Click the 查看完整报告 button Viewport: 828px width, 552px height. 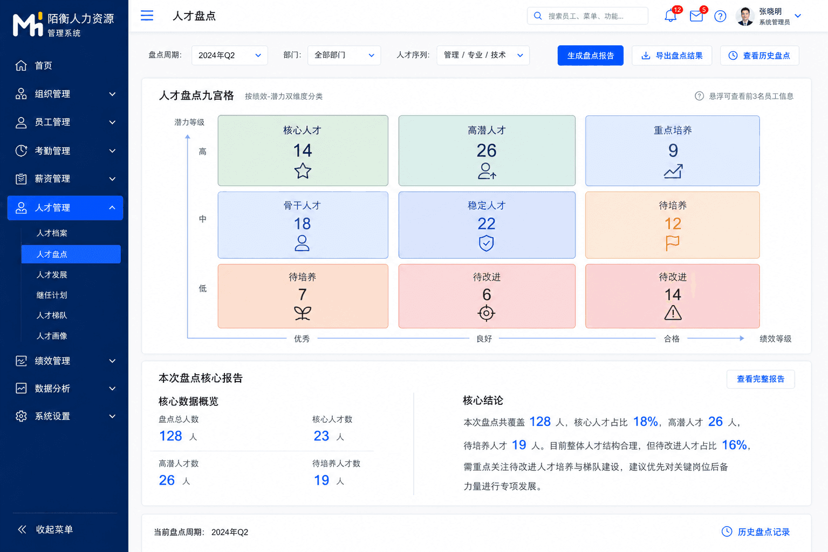point(761,379)
